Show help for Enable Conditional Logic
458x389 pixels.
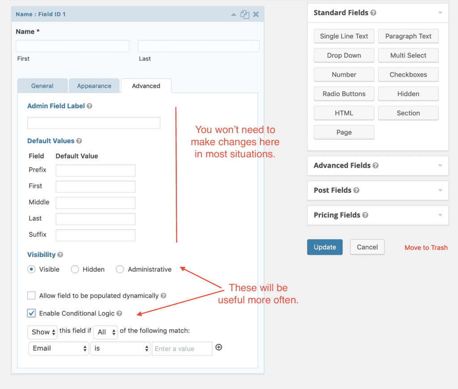pos(119,313)
